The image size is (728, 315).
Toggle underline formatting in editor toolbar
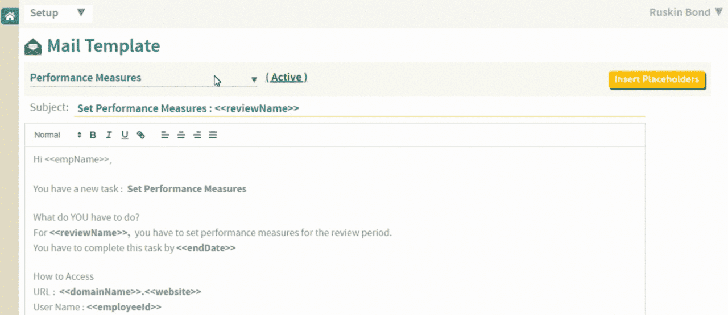tap(125, 135)
